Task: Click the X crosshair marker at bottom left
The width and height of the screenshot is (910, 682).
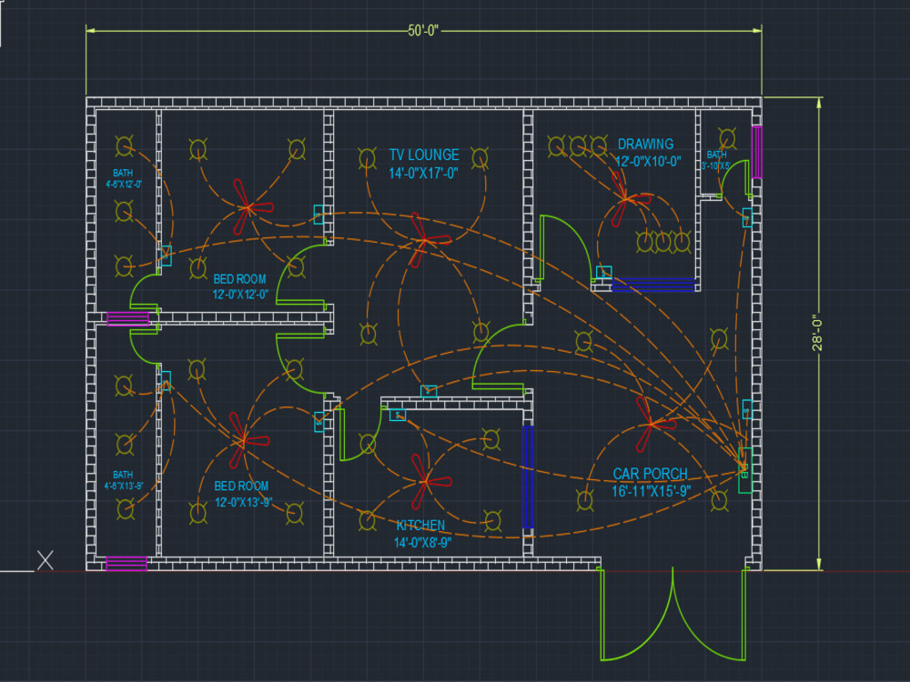Action: pyautogui.click(x=43, y=559)
